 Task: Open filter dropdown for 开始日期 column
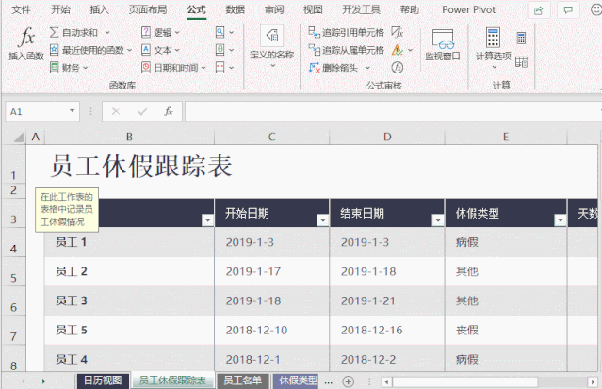tap(322, 220)
